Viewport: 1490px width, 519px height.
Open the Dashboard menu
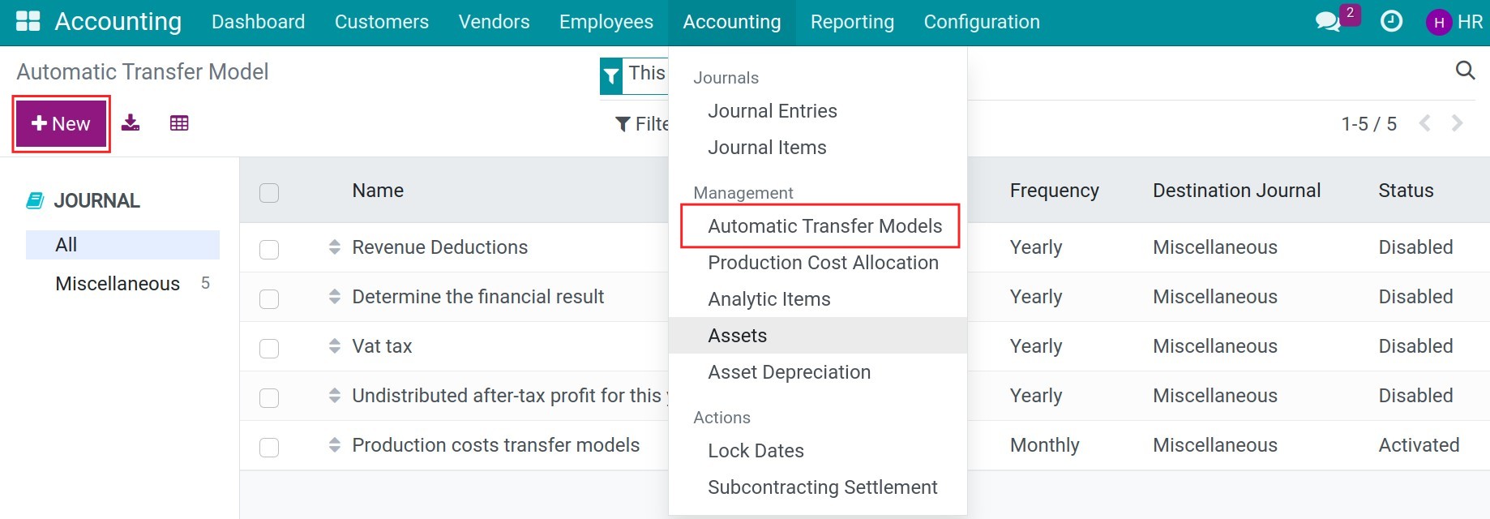(259, 22)
